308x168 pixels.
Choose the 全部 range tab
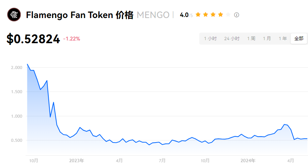tap(298, 38)
